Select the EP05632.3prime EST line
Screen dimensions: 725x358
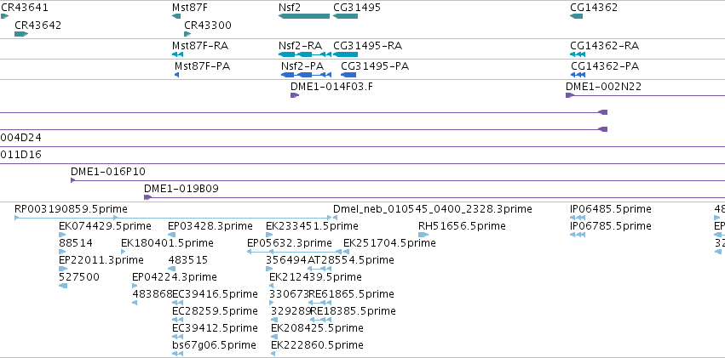294,252
